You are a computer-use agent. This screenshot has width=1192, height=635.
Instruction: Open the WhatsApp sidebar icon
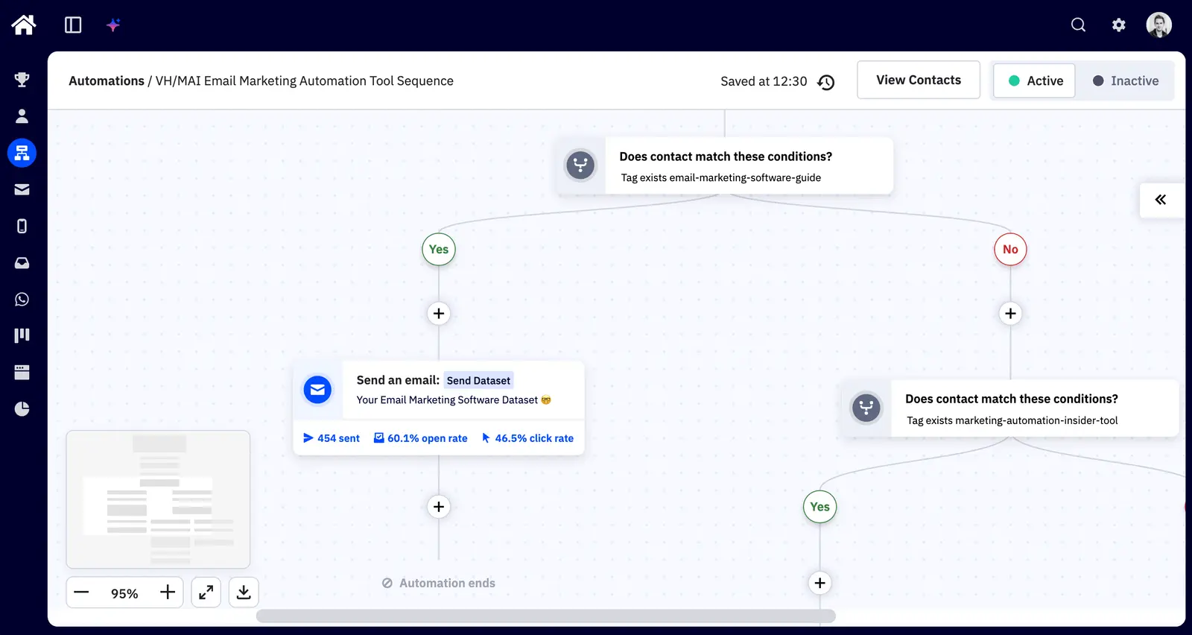coord(22,299)
